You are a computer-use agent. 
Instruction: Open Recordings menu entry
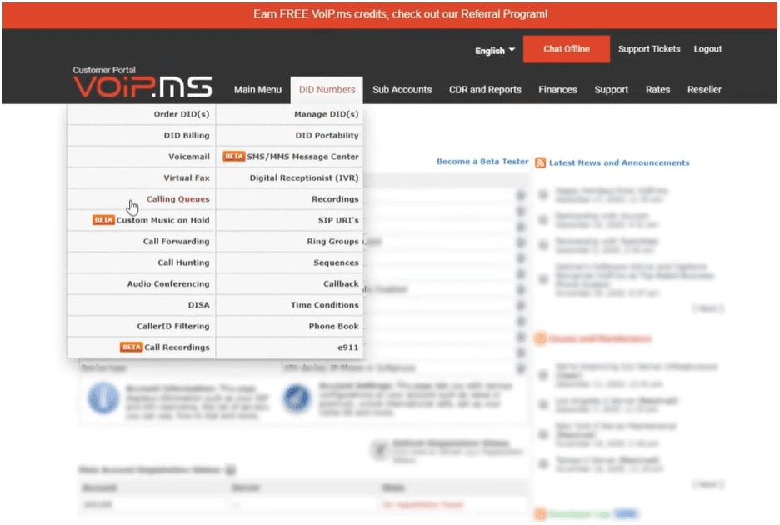(x=289, y=199)
